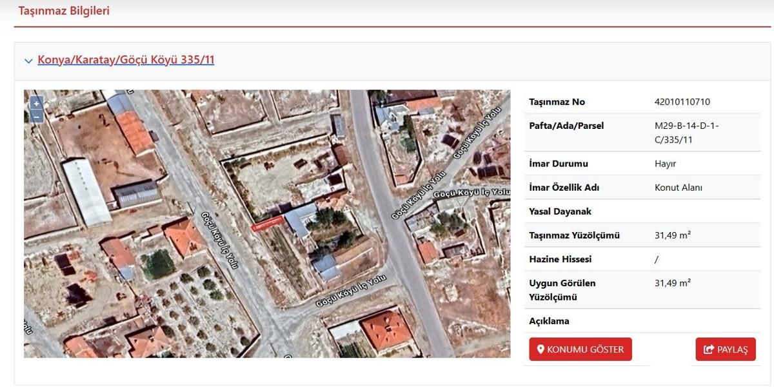Click the long white-roofed building on the map
This screenshot has width=774, height=390.
coord(87,192)
